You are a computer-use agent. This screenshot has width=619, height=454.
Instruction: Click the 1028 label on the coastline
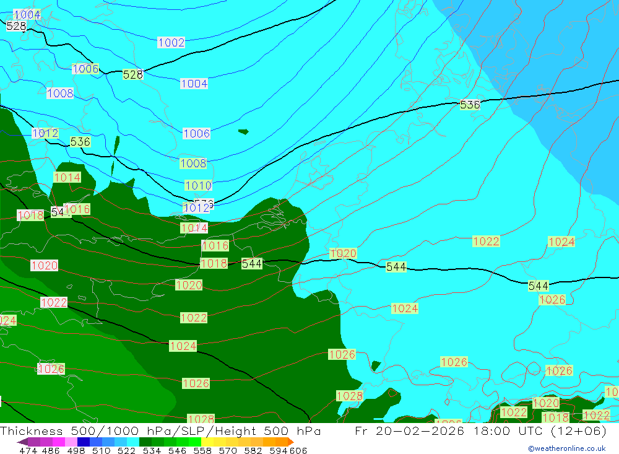[x=350, y=396]
